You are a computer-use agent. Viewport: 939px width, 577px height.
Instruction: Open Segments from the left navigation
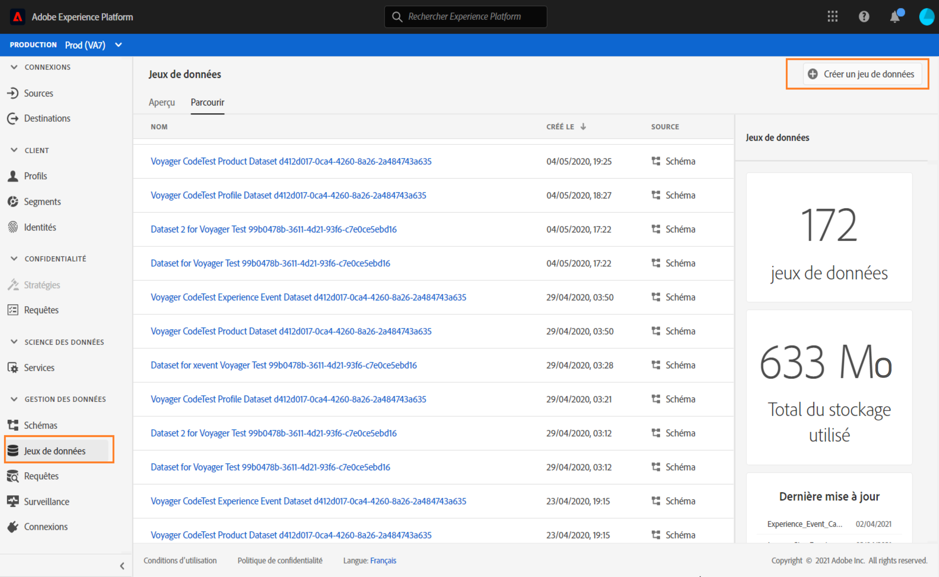(x=42, y=201)
